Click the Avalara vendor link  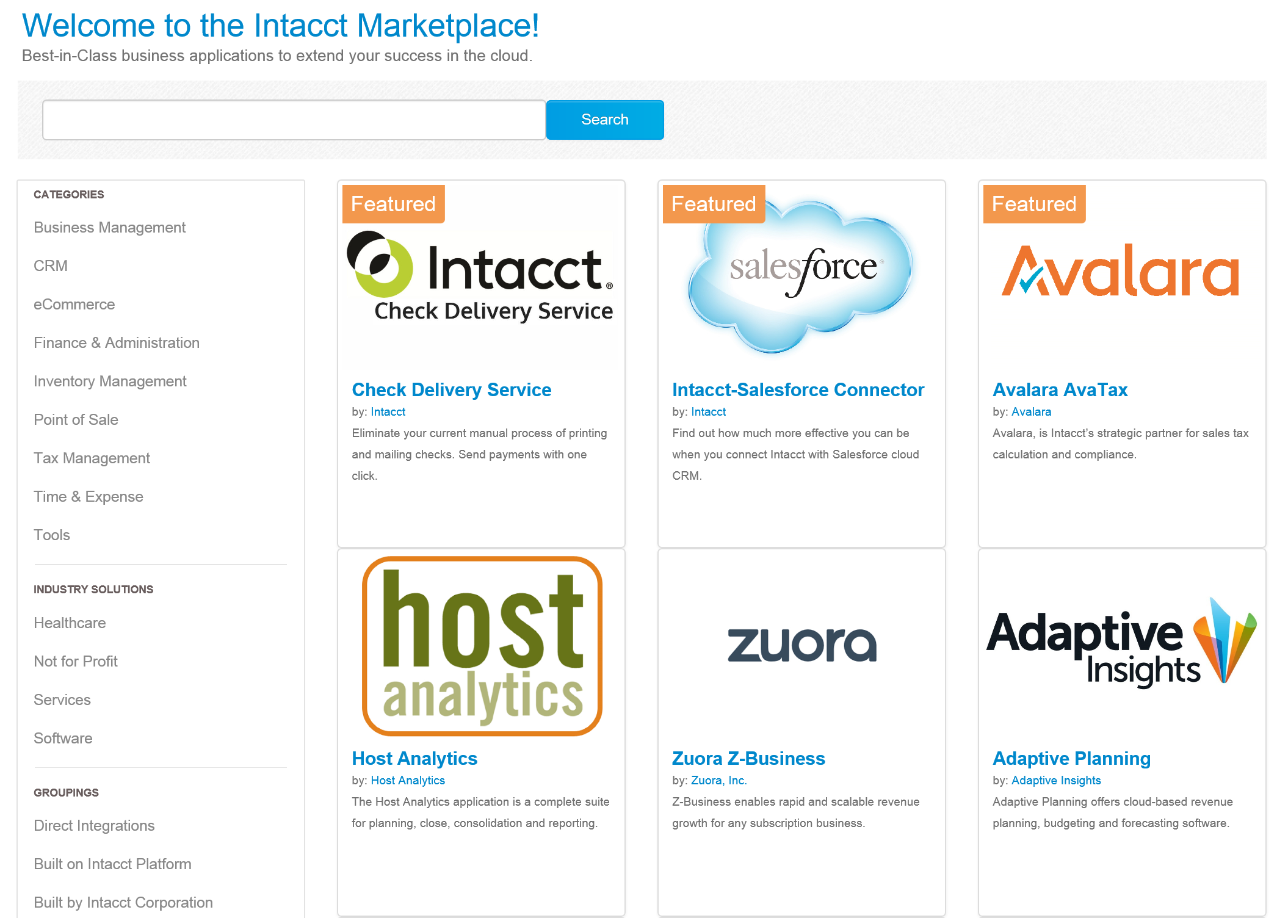[x=1031, y=411]
